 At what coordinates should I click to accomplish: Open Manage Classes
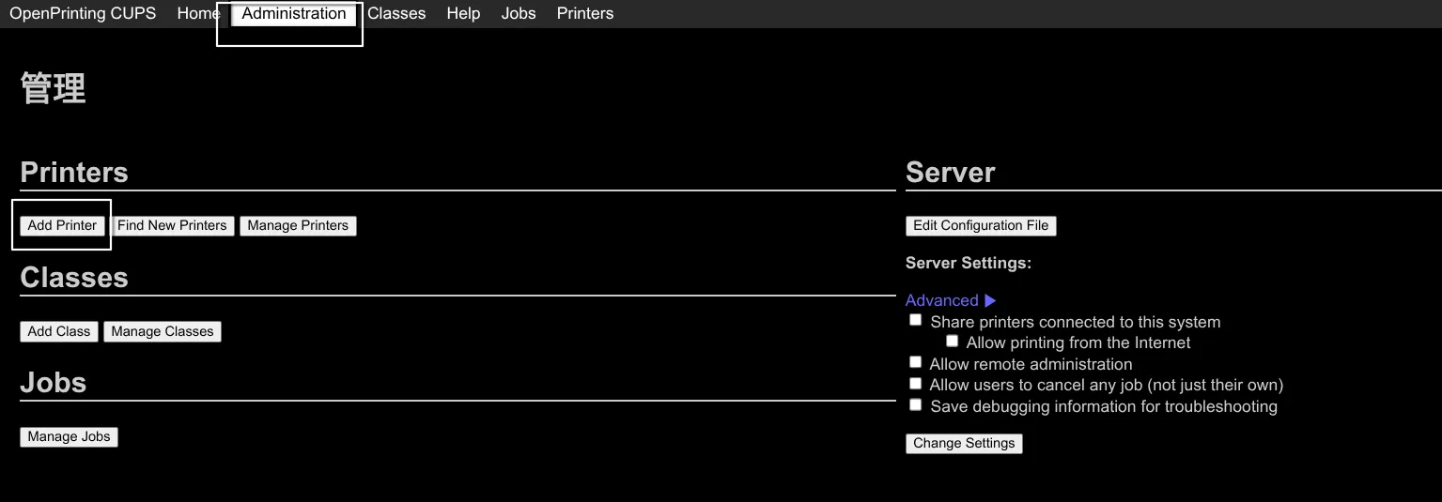[x=163, y=331]
